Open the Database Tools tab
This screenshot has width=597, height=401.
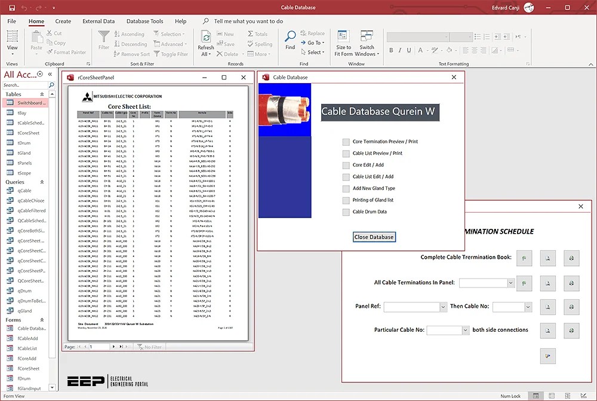pyautogui.click(x=144, y=21)
